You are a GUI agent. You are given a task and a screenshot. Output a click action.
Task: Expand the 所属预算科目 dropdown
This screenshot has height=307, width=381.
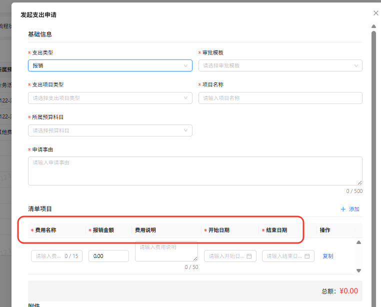pyautogui.click(x=110, y=130)
